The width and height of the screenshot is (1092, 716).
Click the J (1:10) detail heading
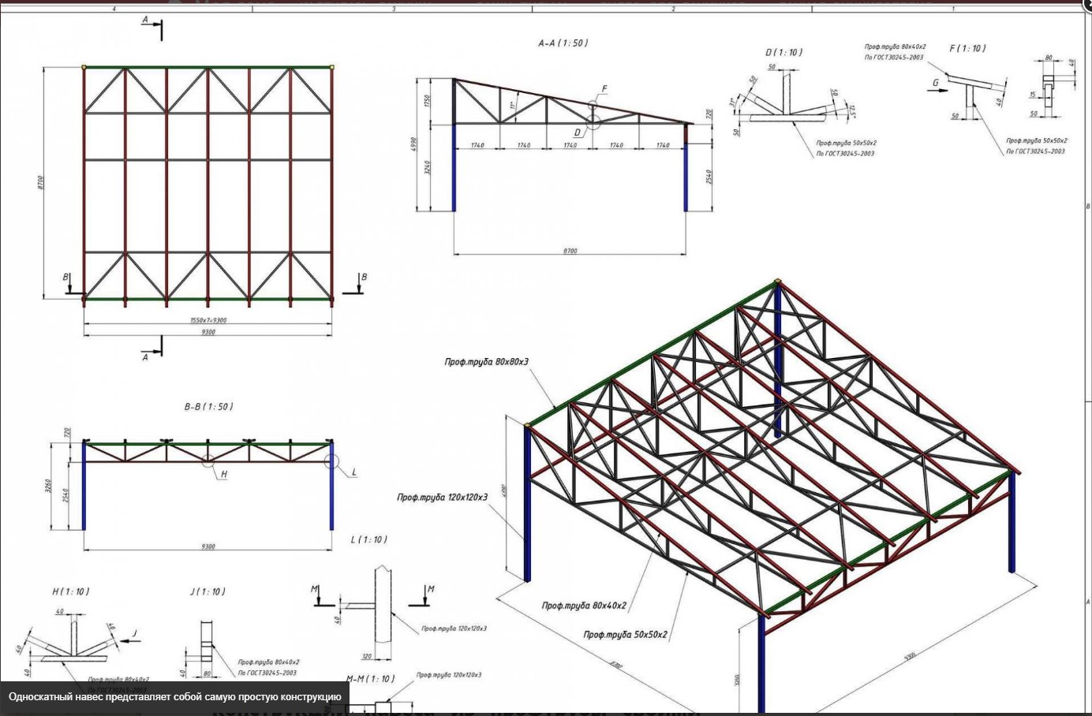point(208,591)
